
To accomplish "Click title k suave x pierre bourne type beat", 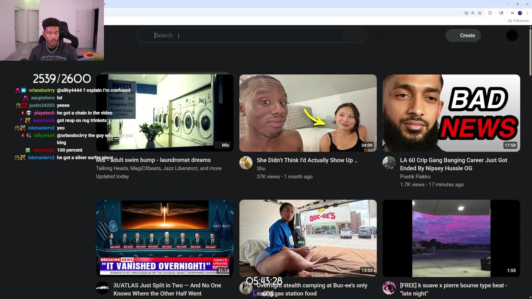I will [453, 289].
